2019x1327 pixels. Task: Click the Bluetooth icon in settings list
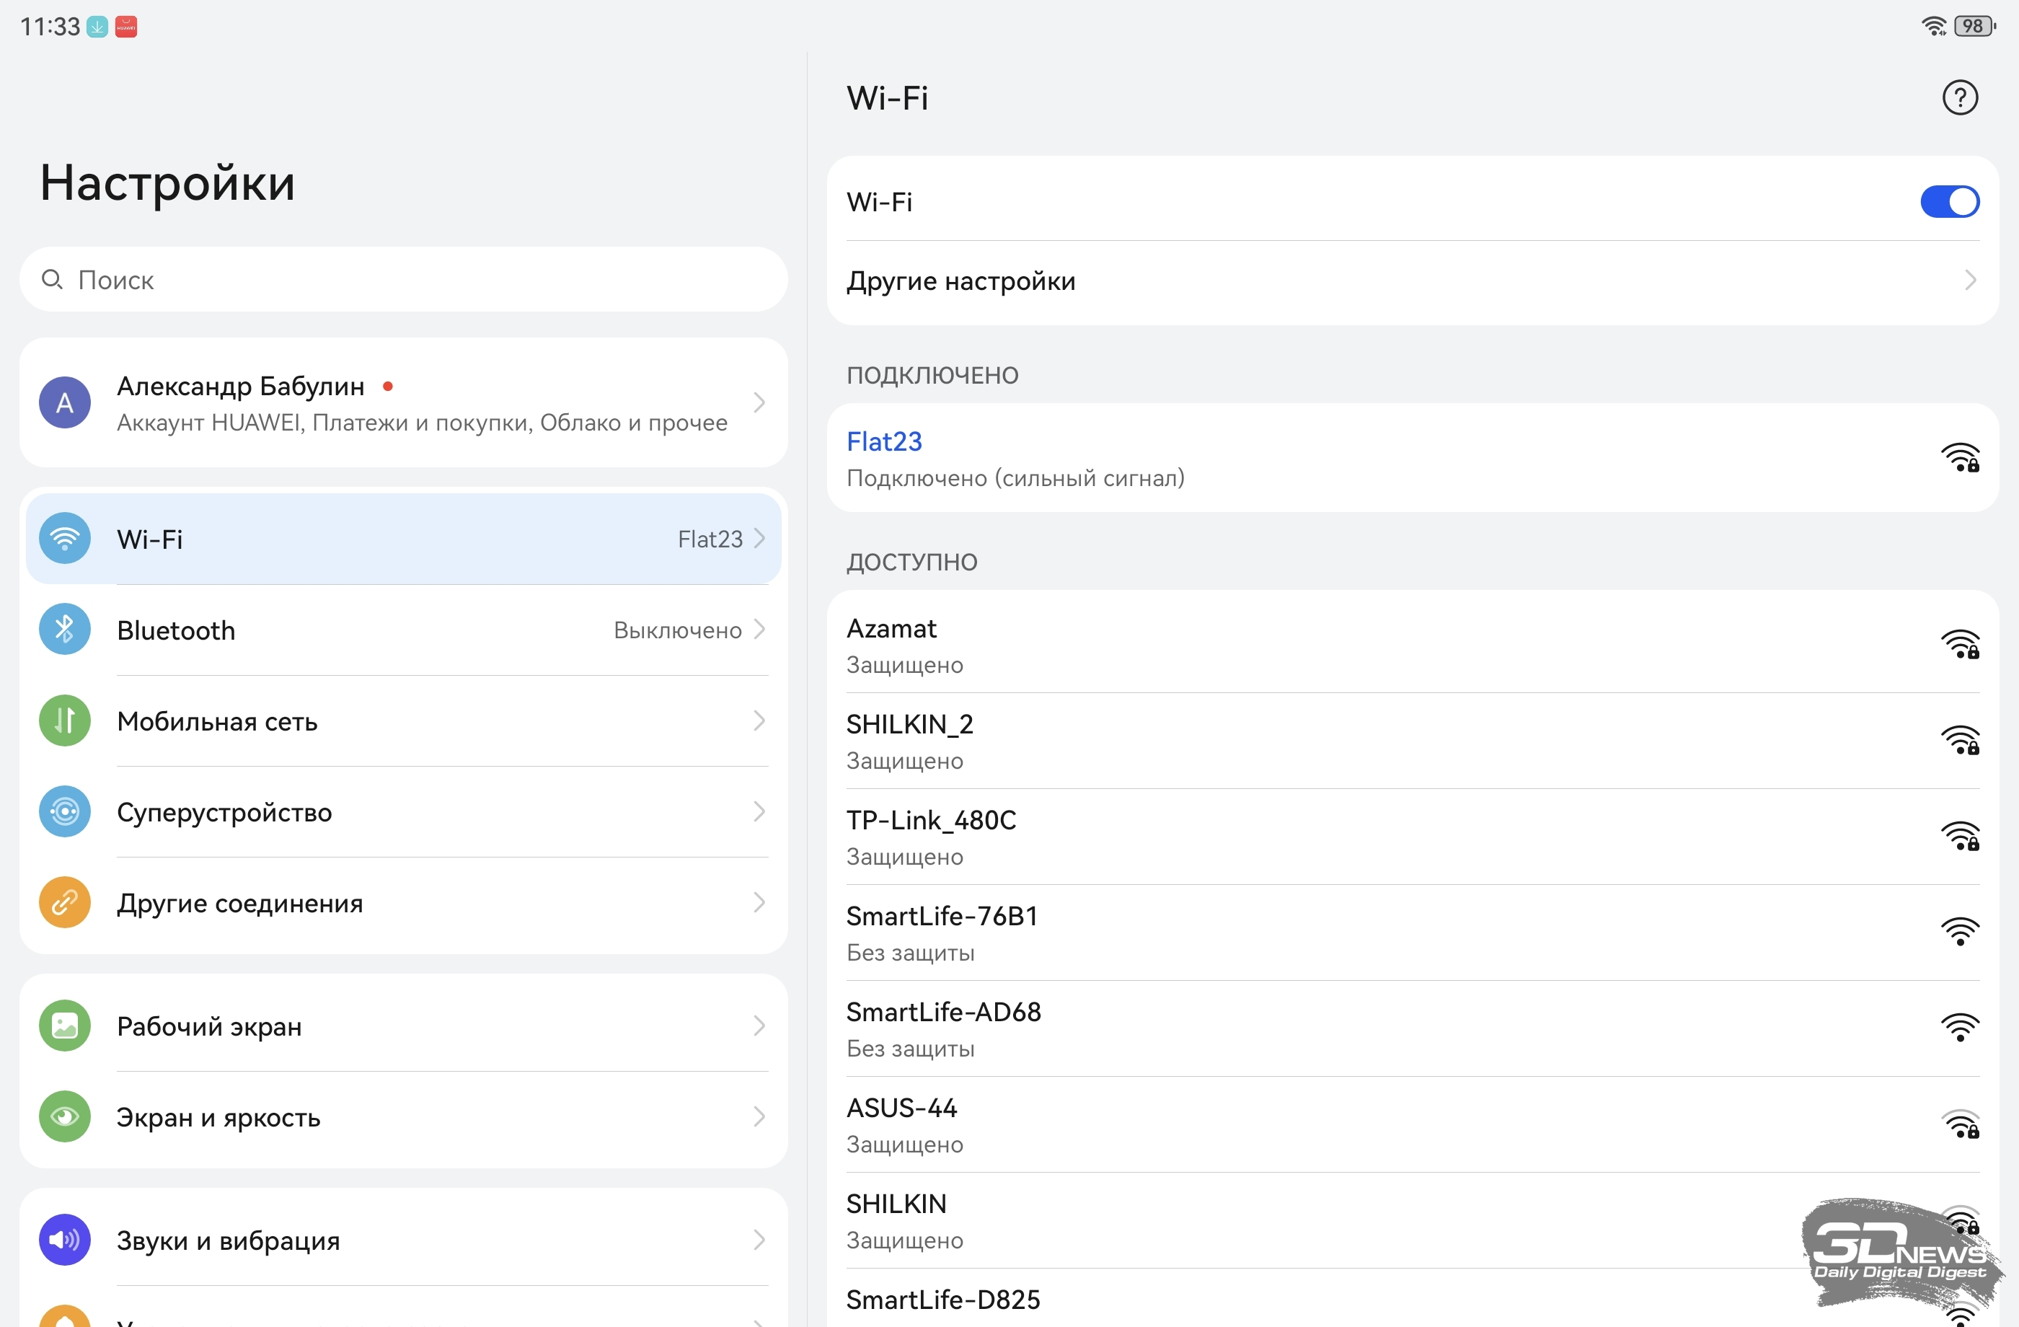point(64,630)
